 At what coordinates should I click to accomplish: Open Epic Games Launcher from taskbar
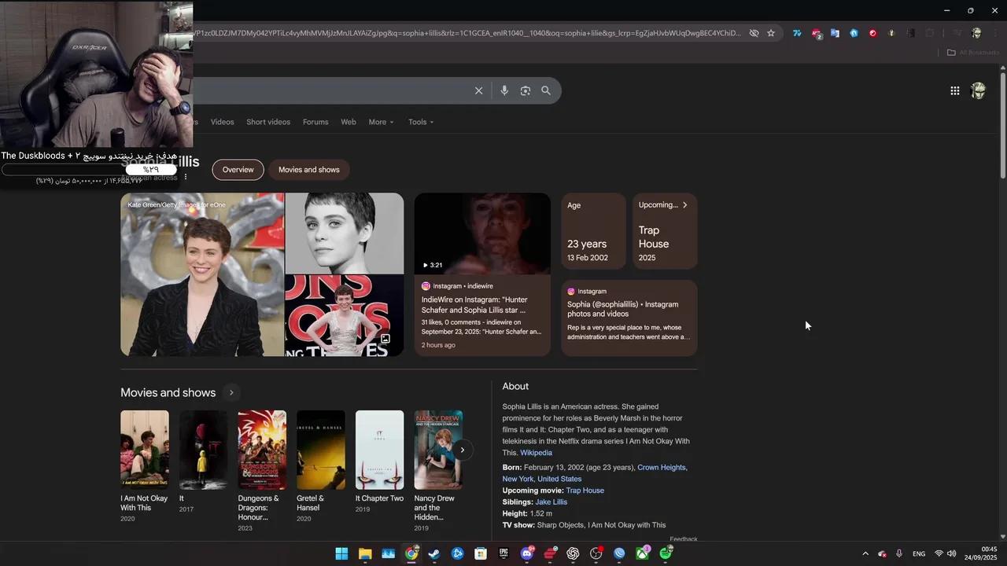[x=503, y=553]
